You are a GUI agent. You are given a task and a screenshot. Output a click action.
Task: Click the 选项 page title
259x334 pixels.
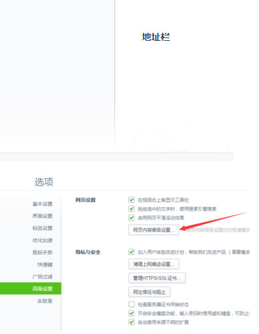[44, 182]
